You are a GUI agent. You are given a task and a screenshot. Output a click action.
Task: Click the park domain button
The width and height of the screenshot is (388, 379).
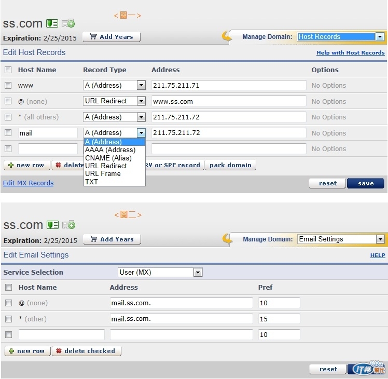coord(230,165)
